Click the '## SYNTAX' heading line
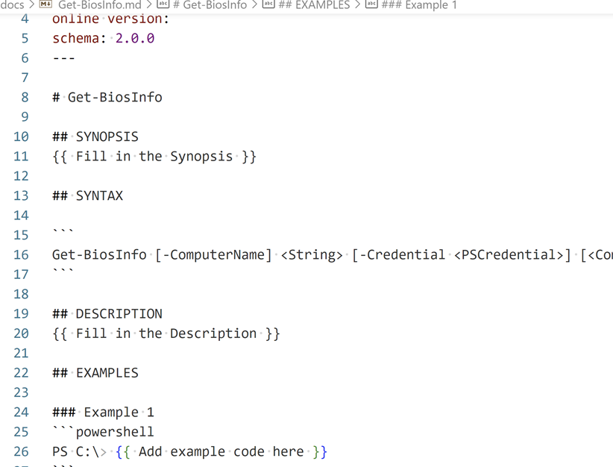The width and height of the screenshot is (613, 467). 88,196
